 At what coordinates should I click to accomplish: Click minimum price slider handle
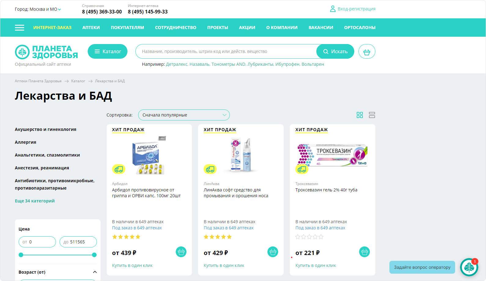pos(21,255)
